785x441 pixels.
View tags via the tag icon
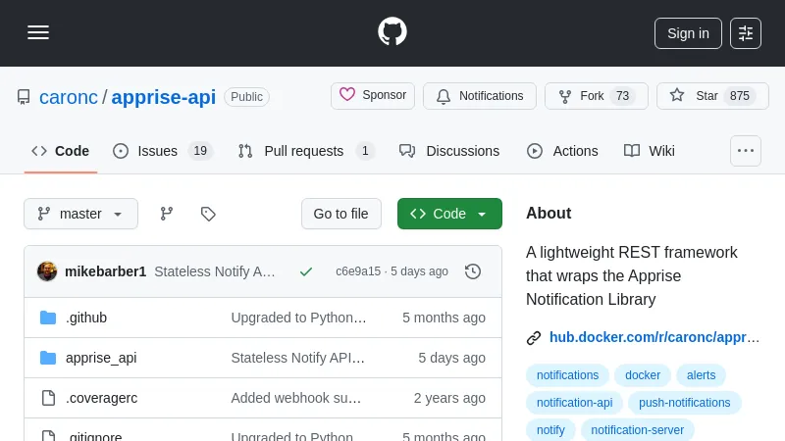coord(208,214)
